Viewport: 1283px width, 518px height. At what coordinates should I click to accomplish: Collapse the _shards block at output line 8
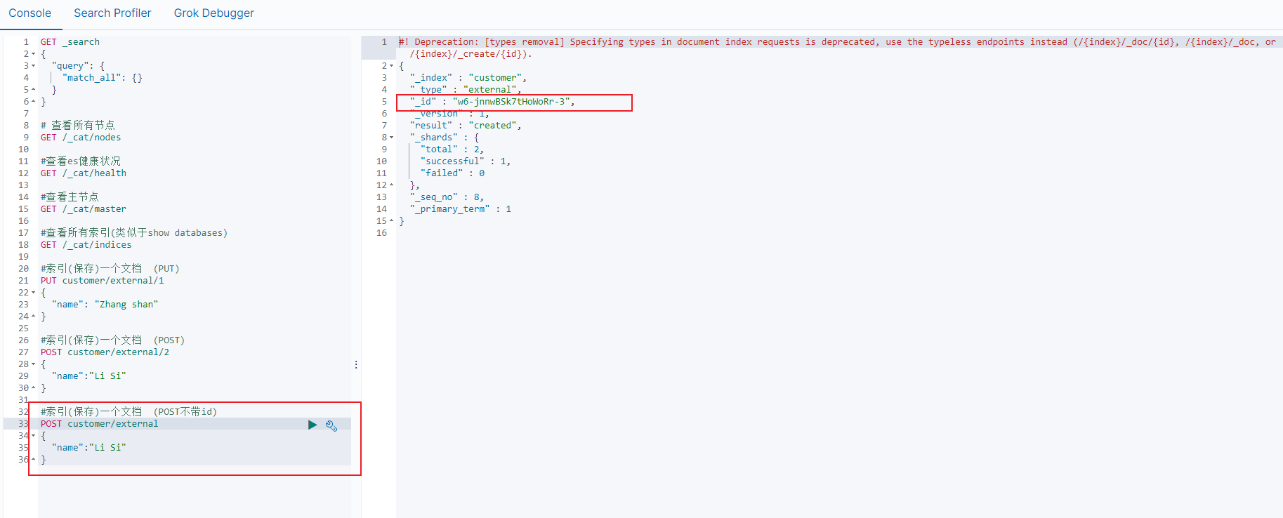pyautogui.click(x=391, y=138)
